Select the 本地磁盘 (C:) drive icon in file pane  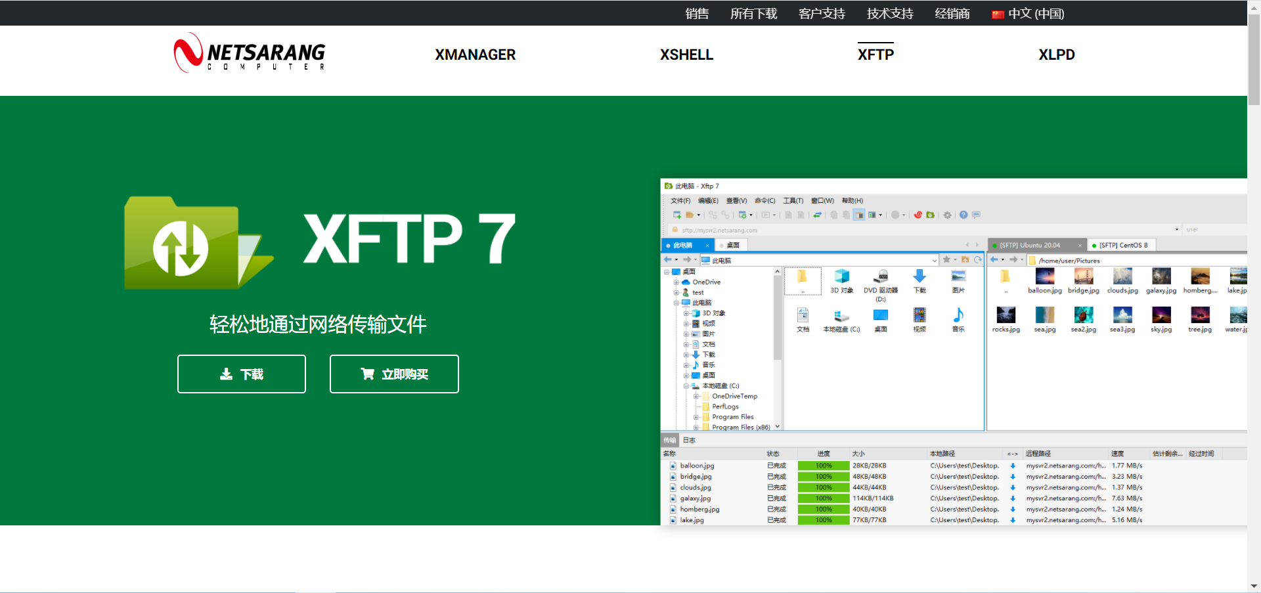(x=841, y=321)
